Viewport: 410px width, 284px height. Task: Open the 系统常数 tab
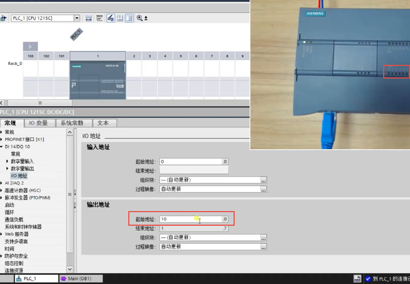point(72,123)
